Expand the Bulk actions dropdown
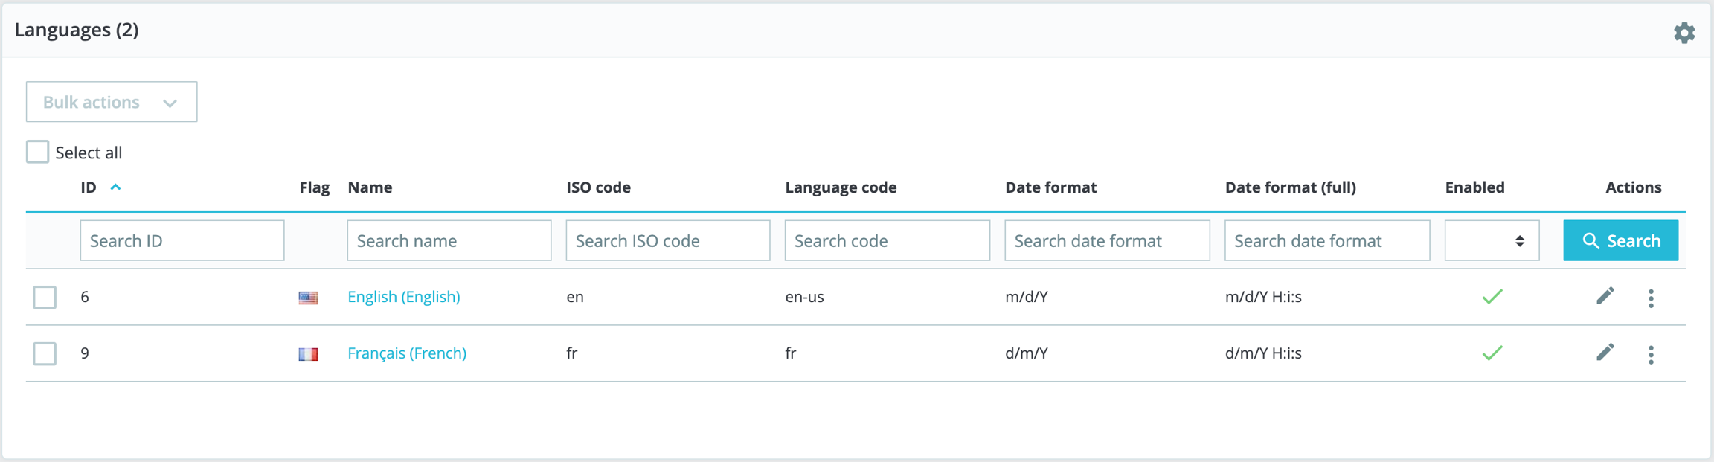 point(112,102)
